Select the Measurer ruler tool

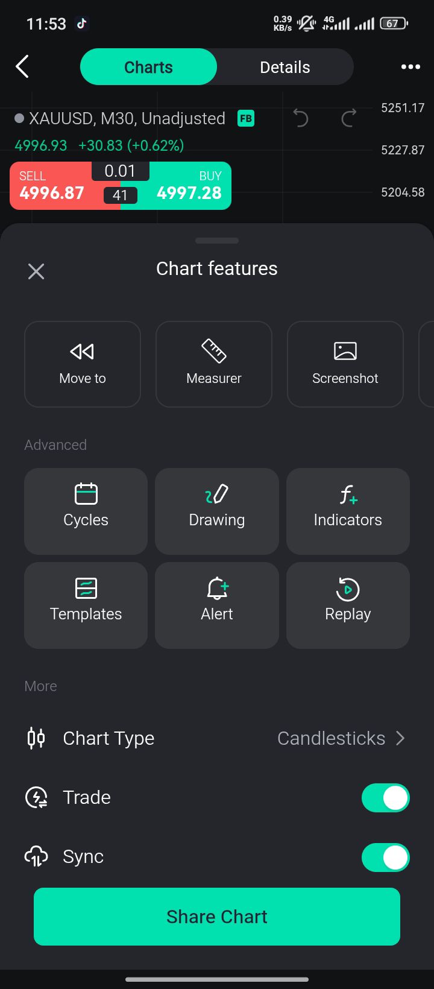click(214, 364)
